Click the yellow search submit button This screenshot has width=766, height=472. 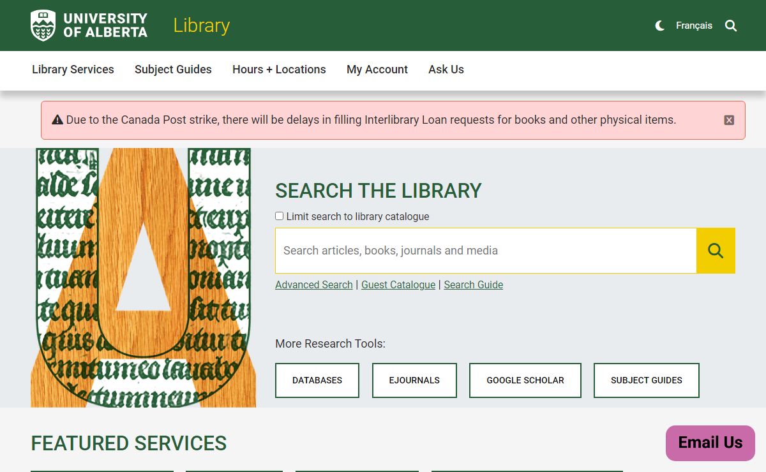tap(716, 251)
